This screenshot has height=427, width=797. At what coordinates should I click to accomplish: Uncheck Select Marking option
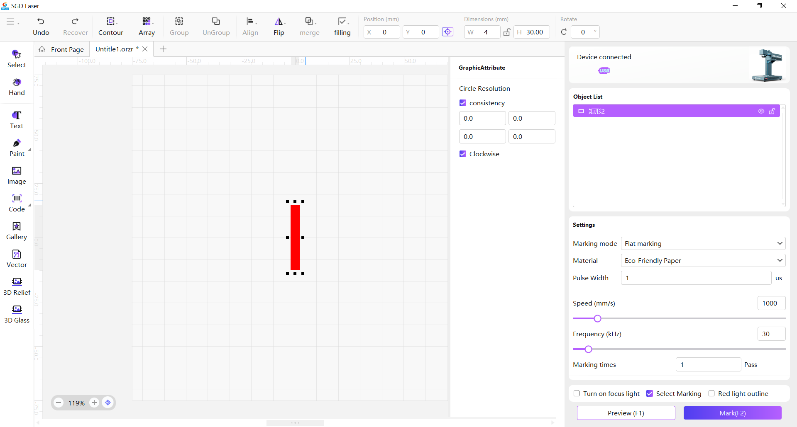tap(650, 393)
